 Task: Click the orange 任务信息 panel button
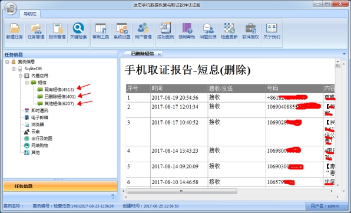click(60, 186)
